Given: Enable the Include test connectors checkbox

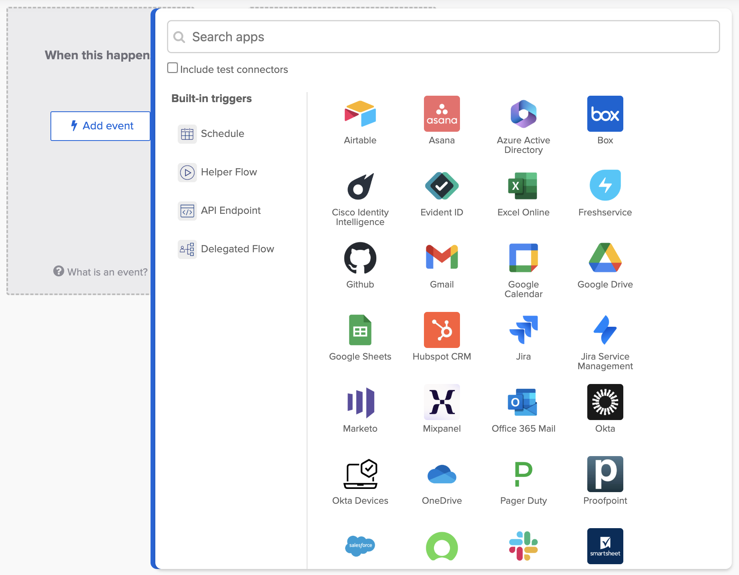Looking at the screenshot, I should point(172,68).
